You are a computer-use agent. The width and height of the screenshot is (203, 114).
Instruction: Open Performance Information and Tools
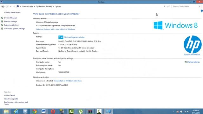point(16,103)
